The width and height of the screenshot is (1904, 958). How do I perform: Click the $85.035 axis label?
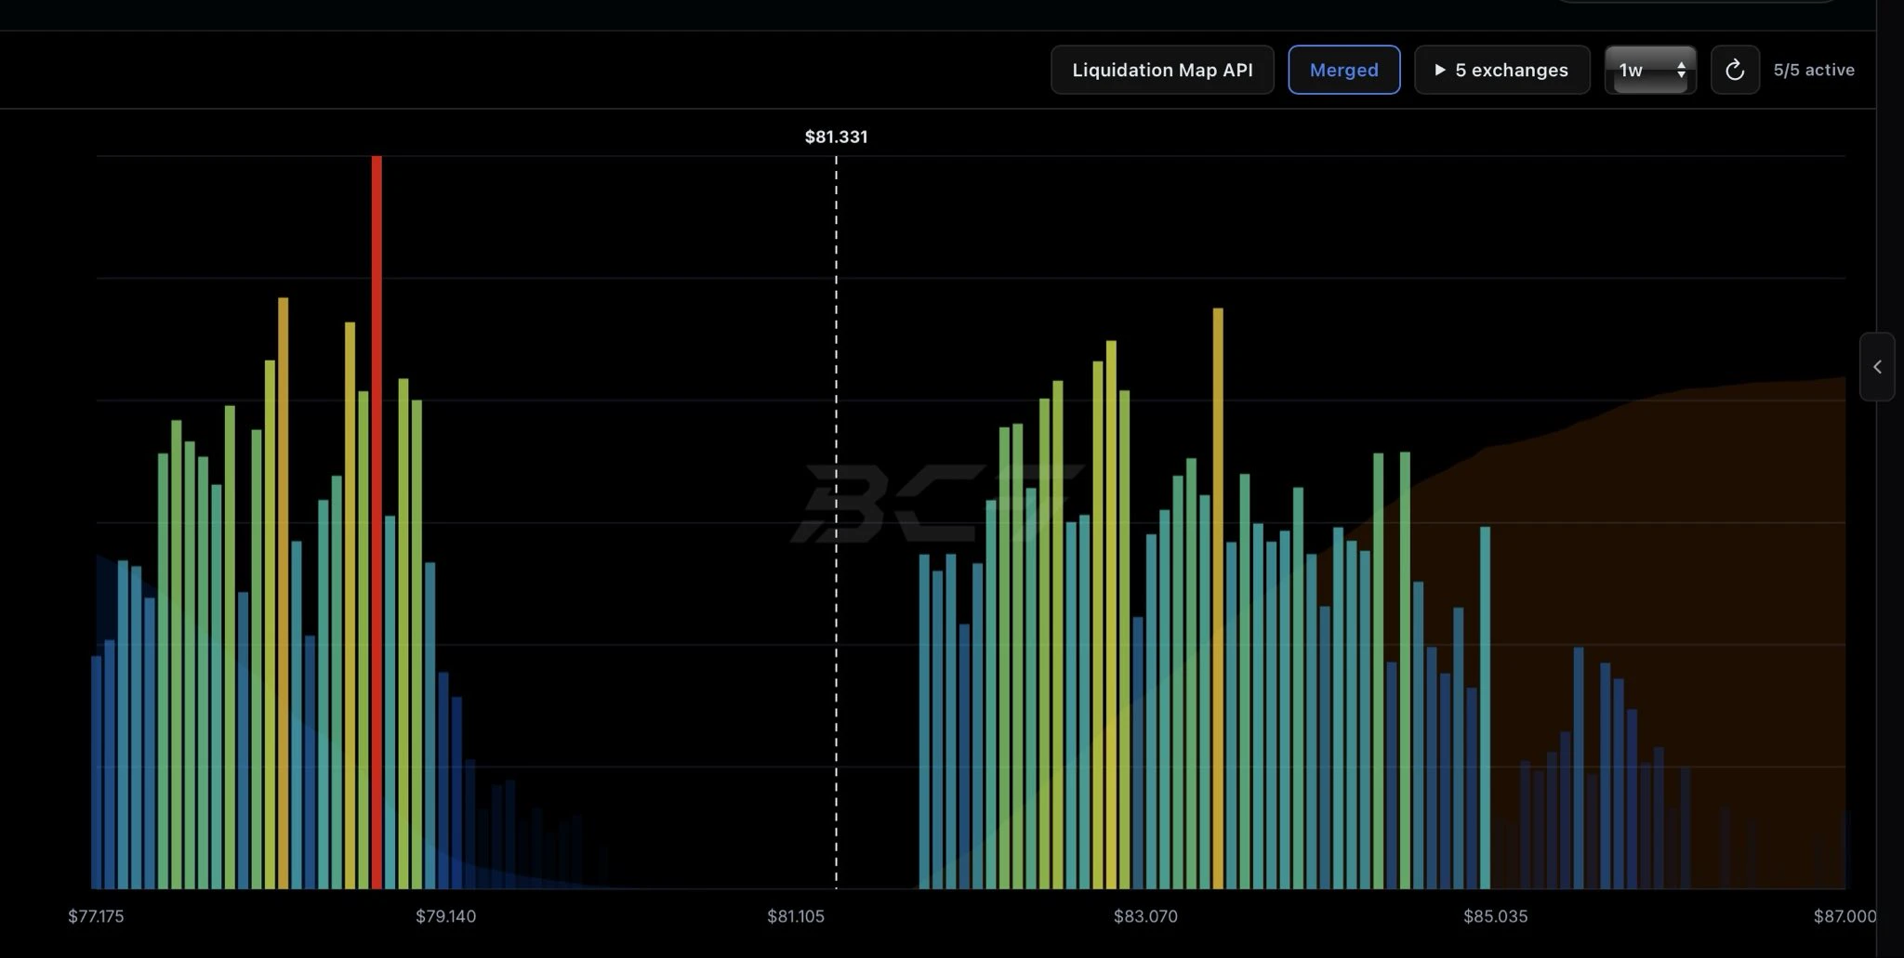(1495, 916)
